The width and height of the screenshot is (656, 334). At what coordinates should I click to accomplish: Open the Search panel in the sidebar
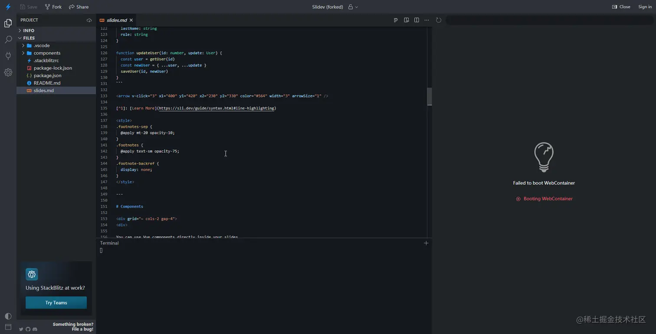pos(8,39)
